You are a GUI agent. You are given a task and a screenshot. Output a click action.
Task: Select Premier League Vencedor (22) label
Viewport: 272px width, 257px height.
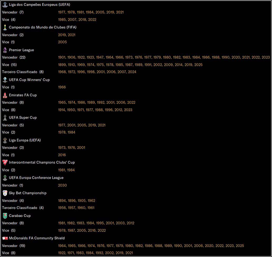pyautogui.click(x=14, y=57)
